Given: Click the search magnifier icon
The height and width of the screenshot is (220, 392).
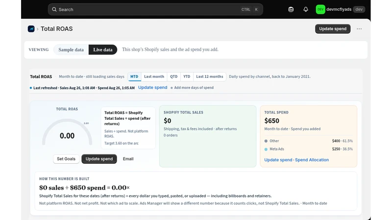Looking at the screenshot, I should [x=54, y=9].
